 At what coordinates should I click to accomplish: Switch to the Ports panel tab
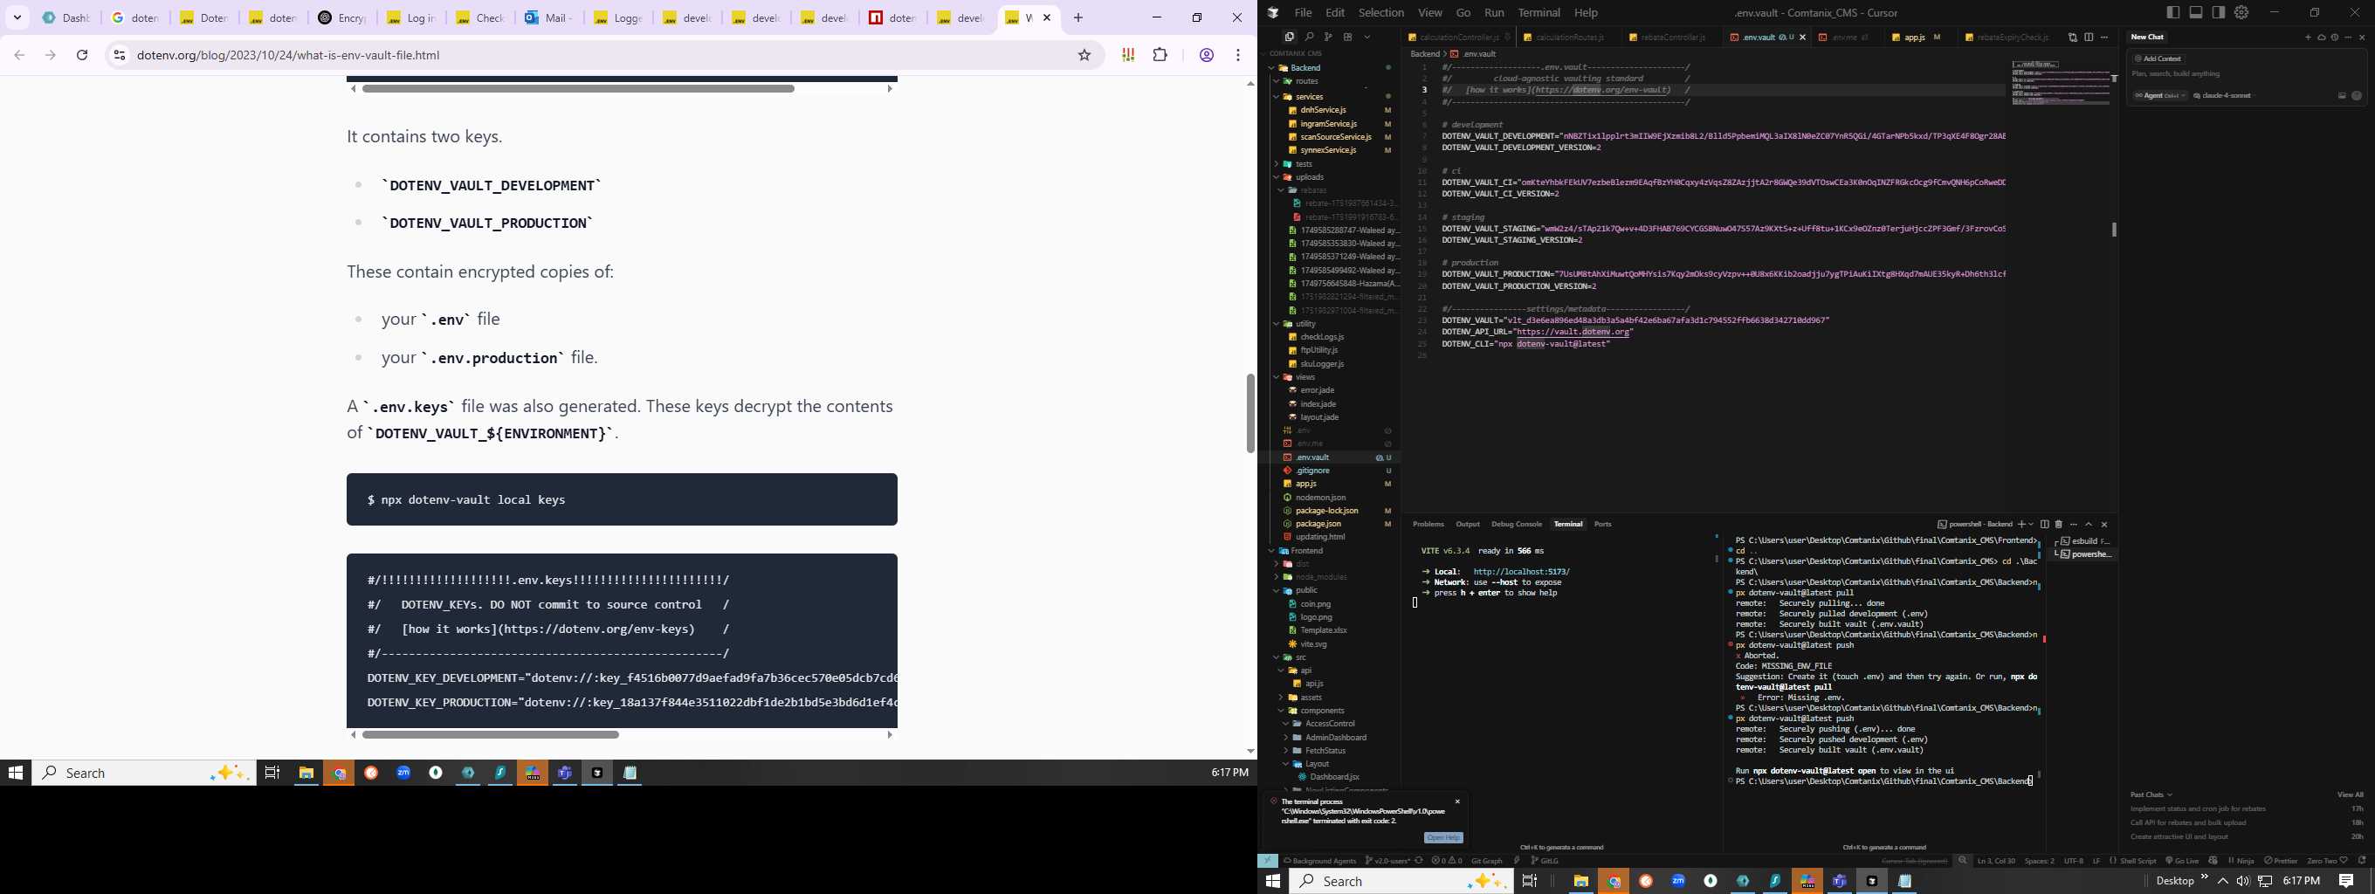(x=1602, y=524)
